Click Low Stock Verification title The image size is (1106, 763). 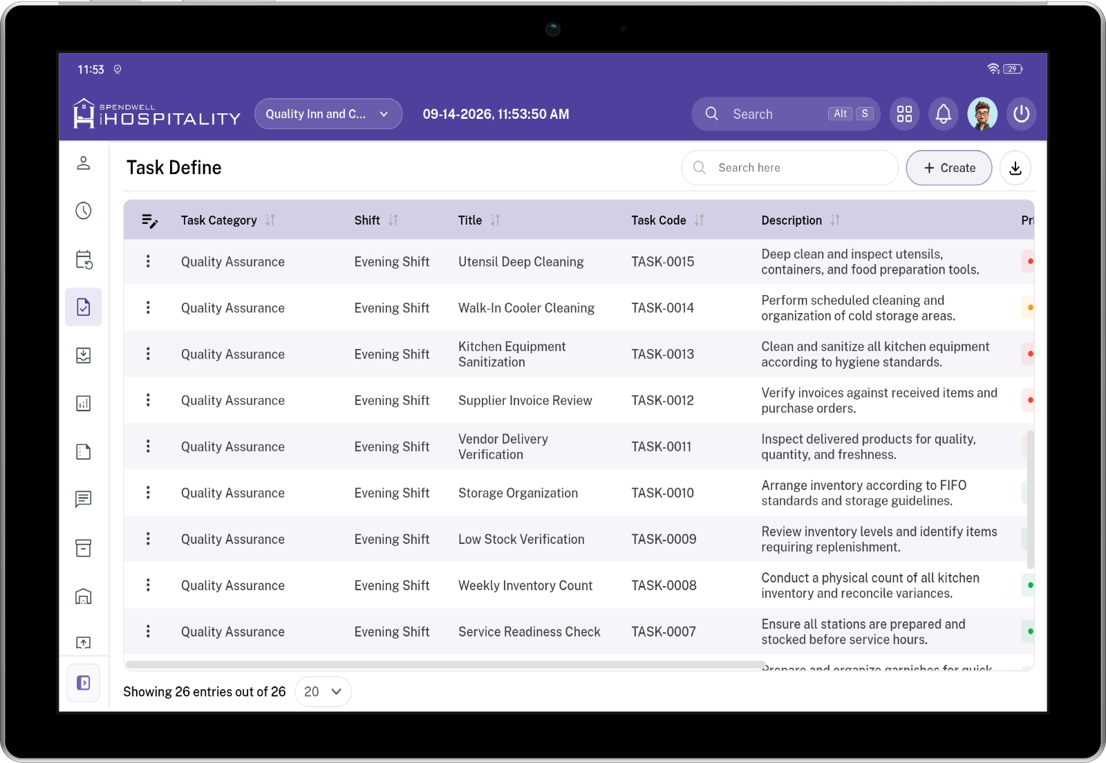point(521,539)
